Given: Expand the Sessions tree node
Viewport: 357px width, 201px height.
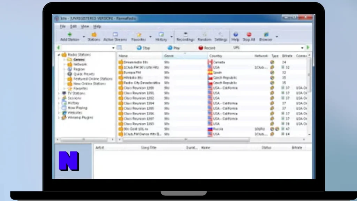Looking at the screenshot, I should click(59, 98).
